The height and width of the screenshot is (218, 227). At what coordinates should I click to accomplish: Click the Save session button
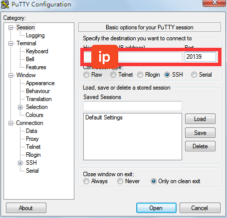200,133
